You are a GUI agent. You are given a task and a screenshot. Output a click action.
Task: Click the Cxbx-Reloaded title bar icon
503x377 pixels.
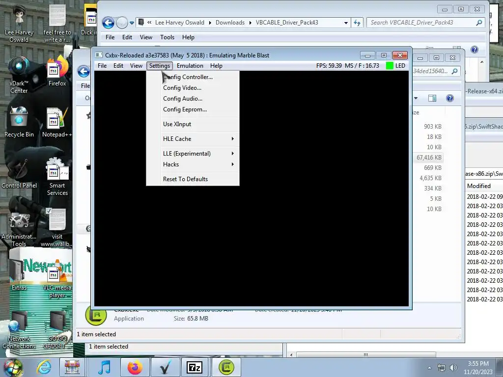coord(99,55)
